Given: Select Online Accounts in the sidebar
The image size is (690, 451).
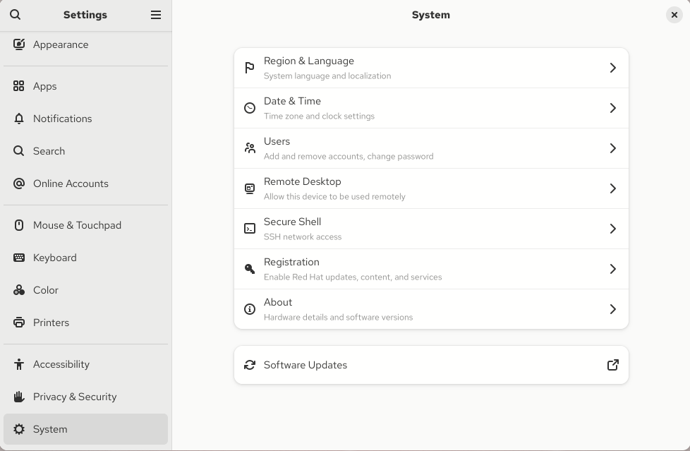Looking at the screenshot, I should tap(71, 184).
